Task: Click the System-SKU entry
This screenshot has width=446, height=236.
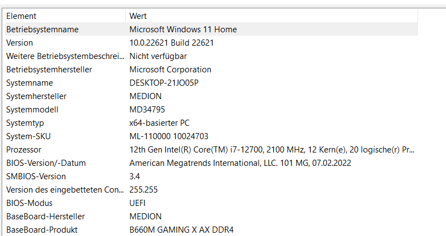Action: point(27,136)
